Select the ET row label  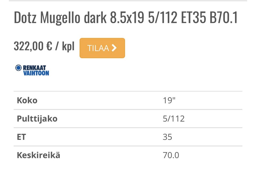click(x=21, y=137)
